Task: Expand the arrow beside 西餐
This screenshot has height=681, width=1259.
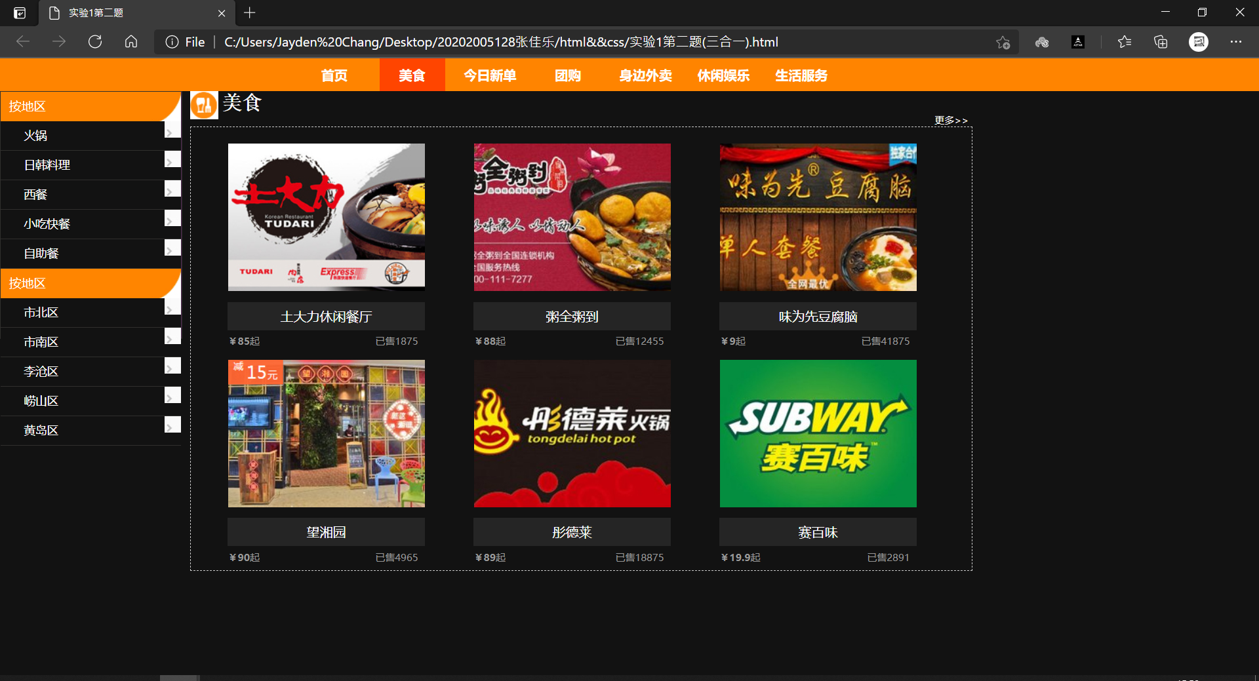Action: click(172, 189)
